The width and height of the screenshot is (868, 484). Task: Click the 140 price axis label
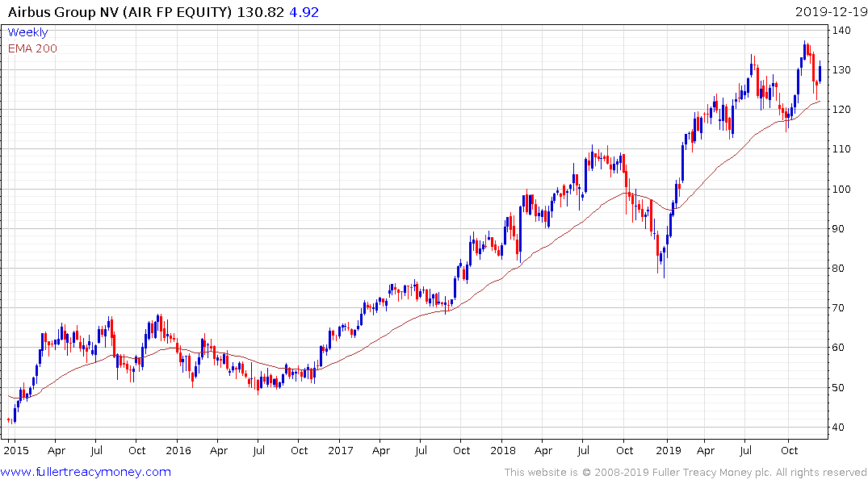[841, 31]
